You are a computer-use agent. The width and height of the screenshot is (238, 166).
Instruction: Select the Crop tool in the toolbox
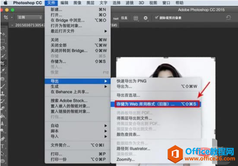click(3, 63)
